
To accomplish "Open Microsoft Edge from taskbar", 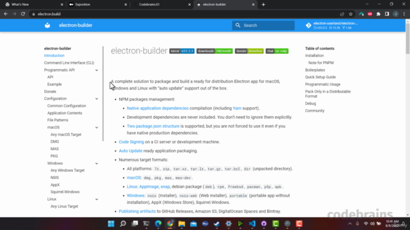I will click(158, 224).
